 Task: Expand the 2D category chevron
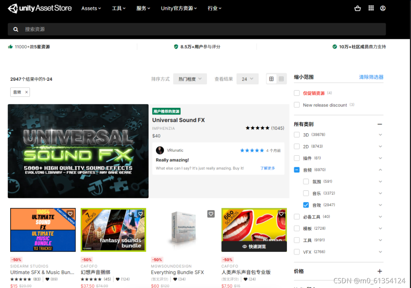coord(380,147)
